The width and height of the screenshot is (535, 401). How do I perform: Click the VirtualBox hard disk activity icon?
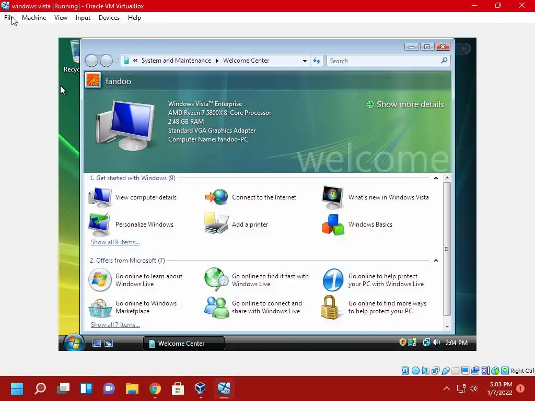coord(405,371)
